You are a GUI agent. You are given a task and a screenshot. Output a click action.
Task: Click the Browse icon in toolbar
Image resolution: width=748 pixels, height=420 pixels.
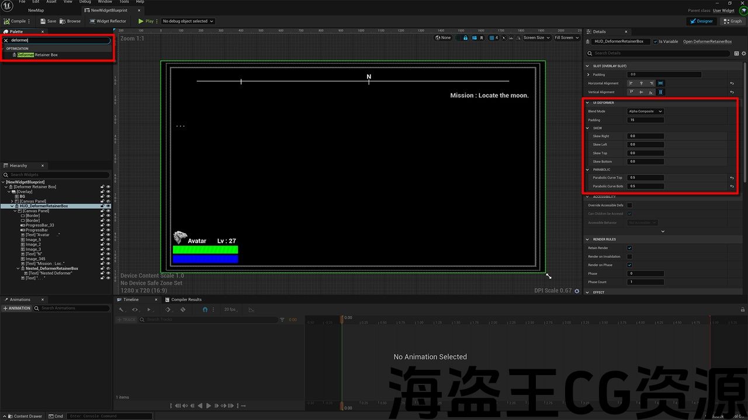tap(71, 21)
